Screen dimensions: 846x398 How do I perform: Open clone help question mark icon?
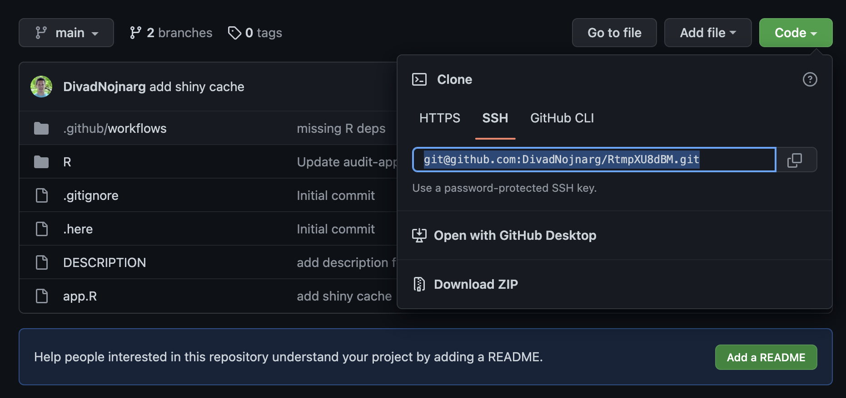pos(810,79)
